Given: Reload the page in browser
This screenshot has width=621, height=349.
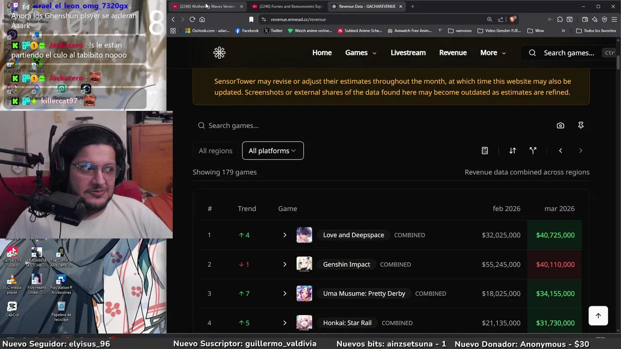Looking at the screenshot, I should point(193,19).
